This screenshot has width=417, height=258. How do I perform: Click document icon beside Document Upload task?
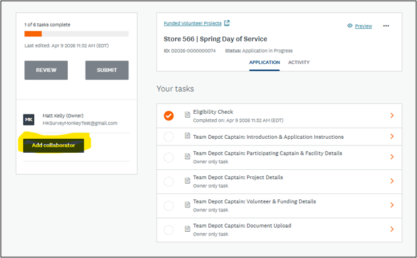pyautogui.click(x=188, y=229)
